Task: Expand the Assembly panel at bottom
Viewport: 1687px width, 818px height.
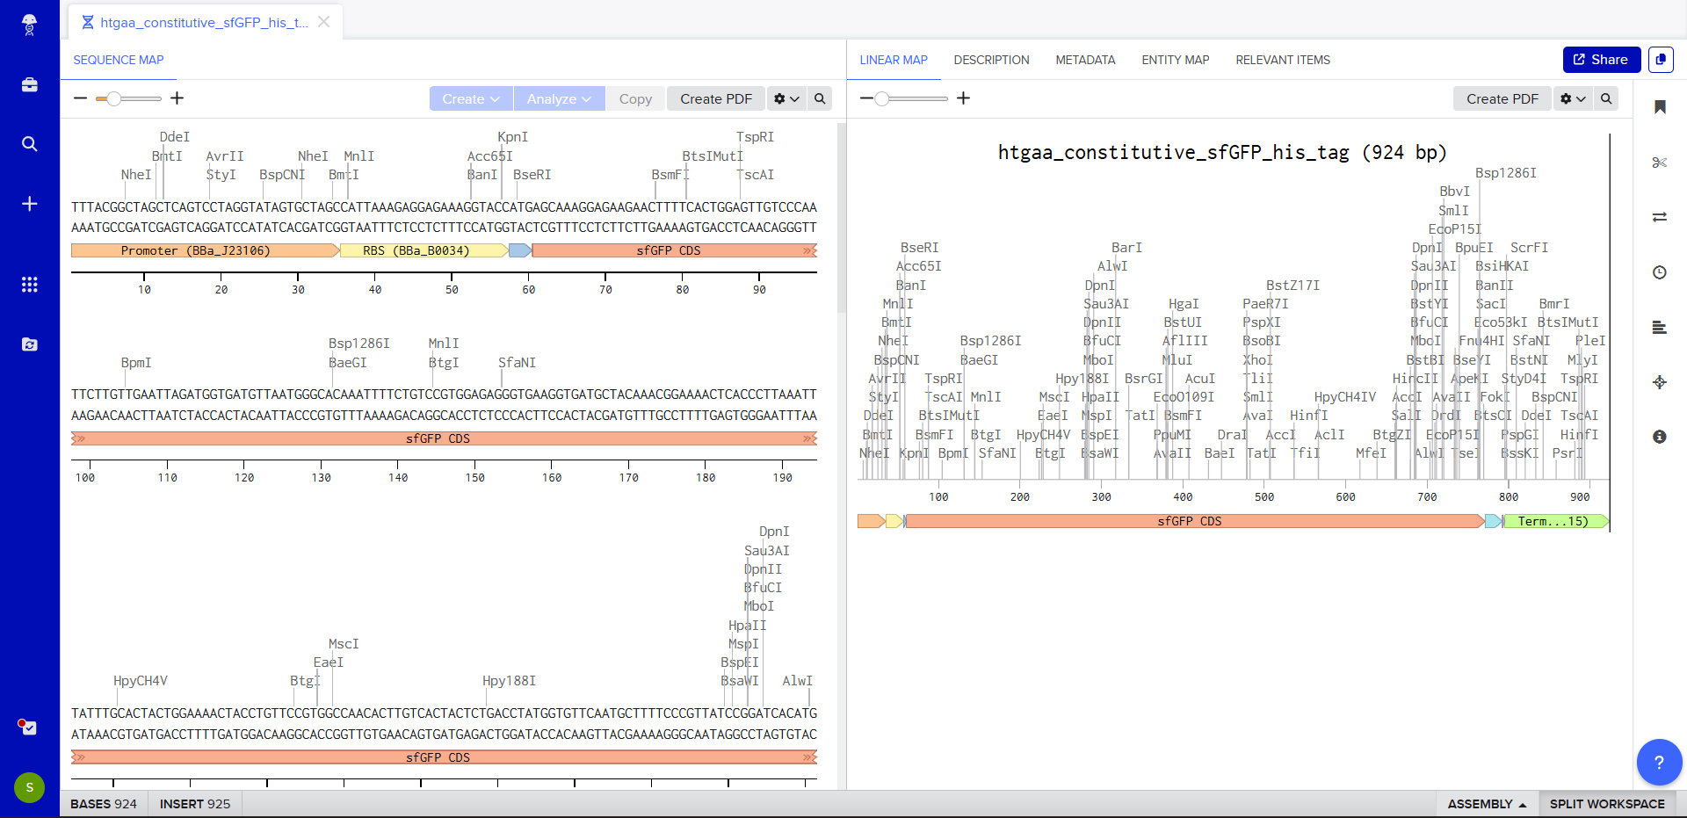Action: (1487, 804)
